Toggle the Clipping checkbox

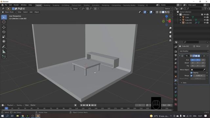pyautogui.click(x=191, y=73)
